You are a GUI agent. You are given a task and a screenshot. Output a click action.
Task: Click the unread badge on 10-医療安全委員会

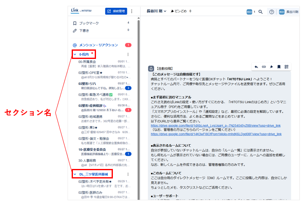click(x=128, y=154)
